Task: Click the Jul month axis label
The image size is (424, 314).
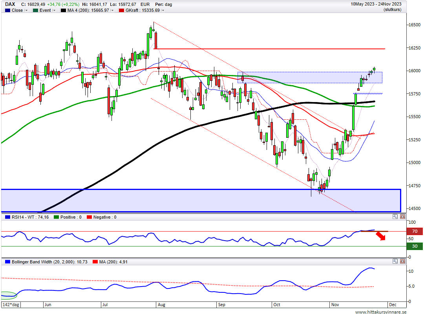Action: pyautogui.click(x=105, y=305)
